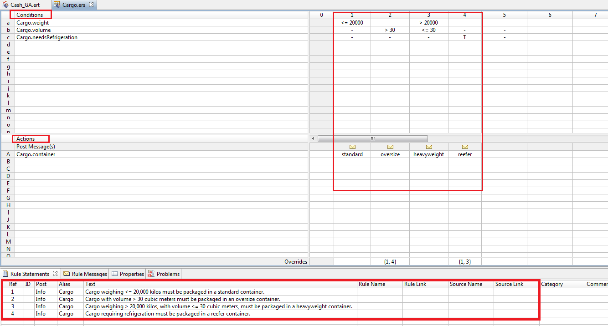Select the "heavyweight" container action cell
The width and height of the screenshot is (608, 326).
(x=429, y=154)
